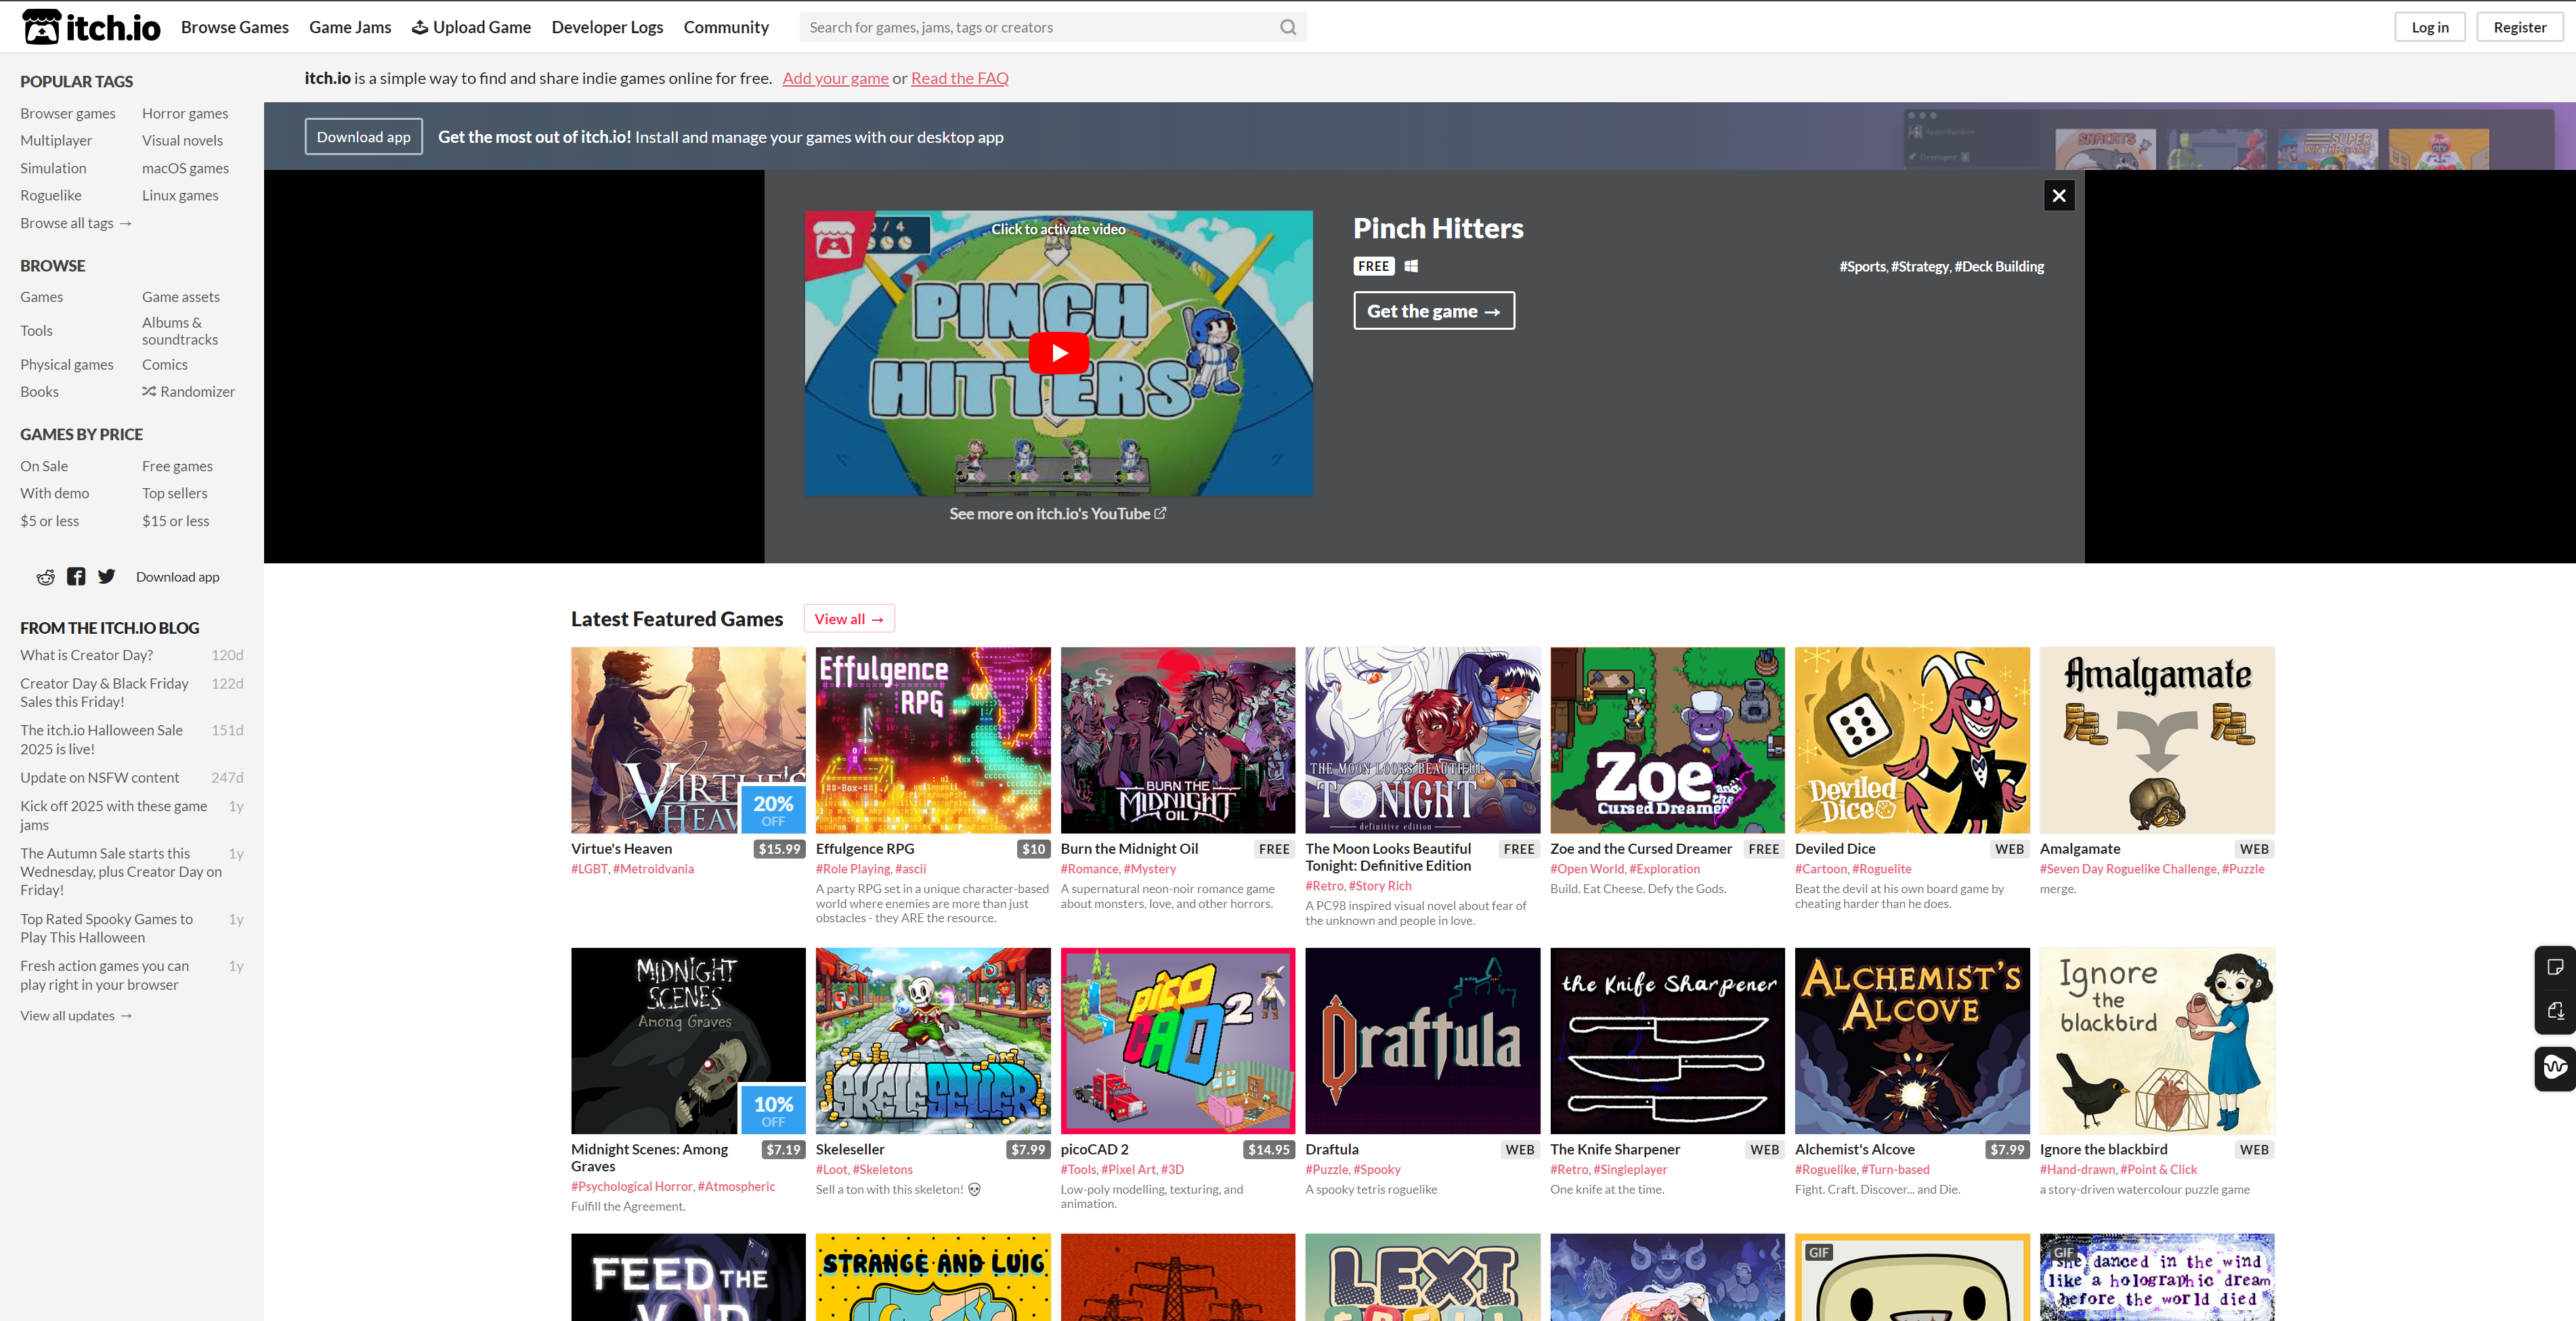Expand View all updates link
Viewport: 2576px width, 1321px height.
tap(76, 1016)
